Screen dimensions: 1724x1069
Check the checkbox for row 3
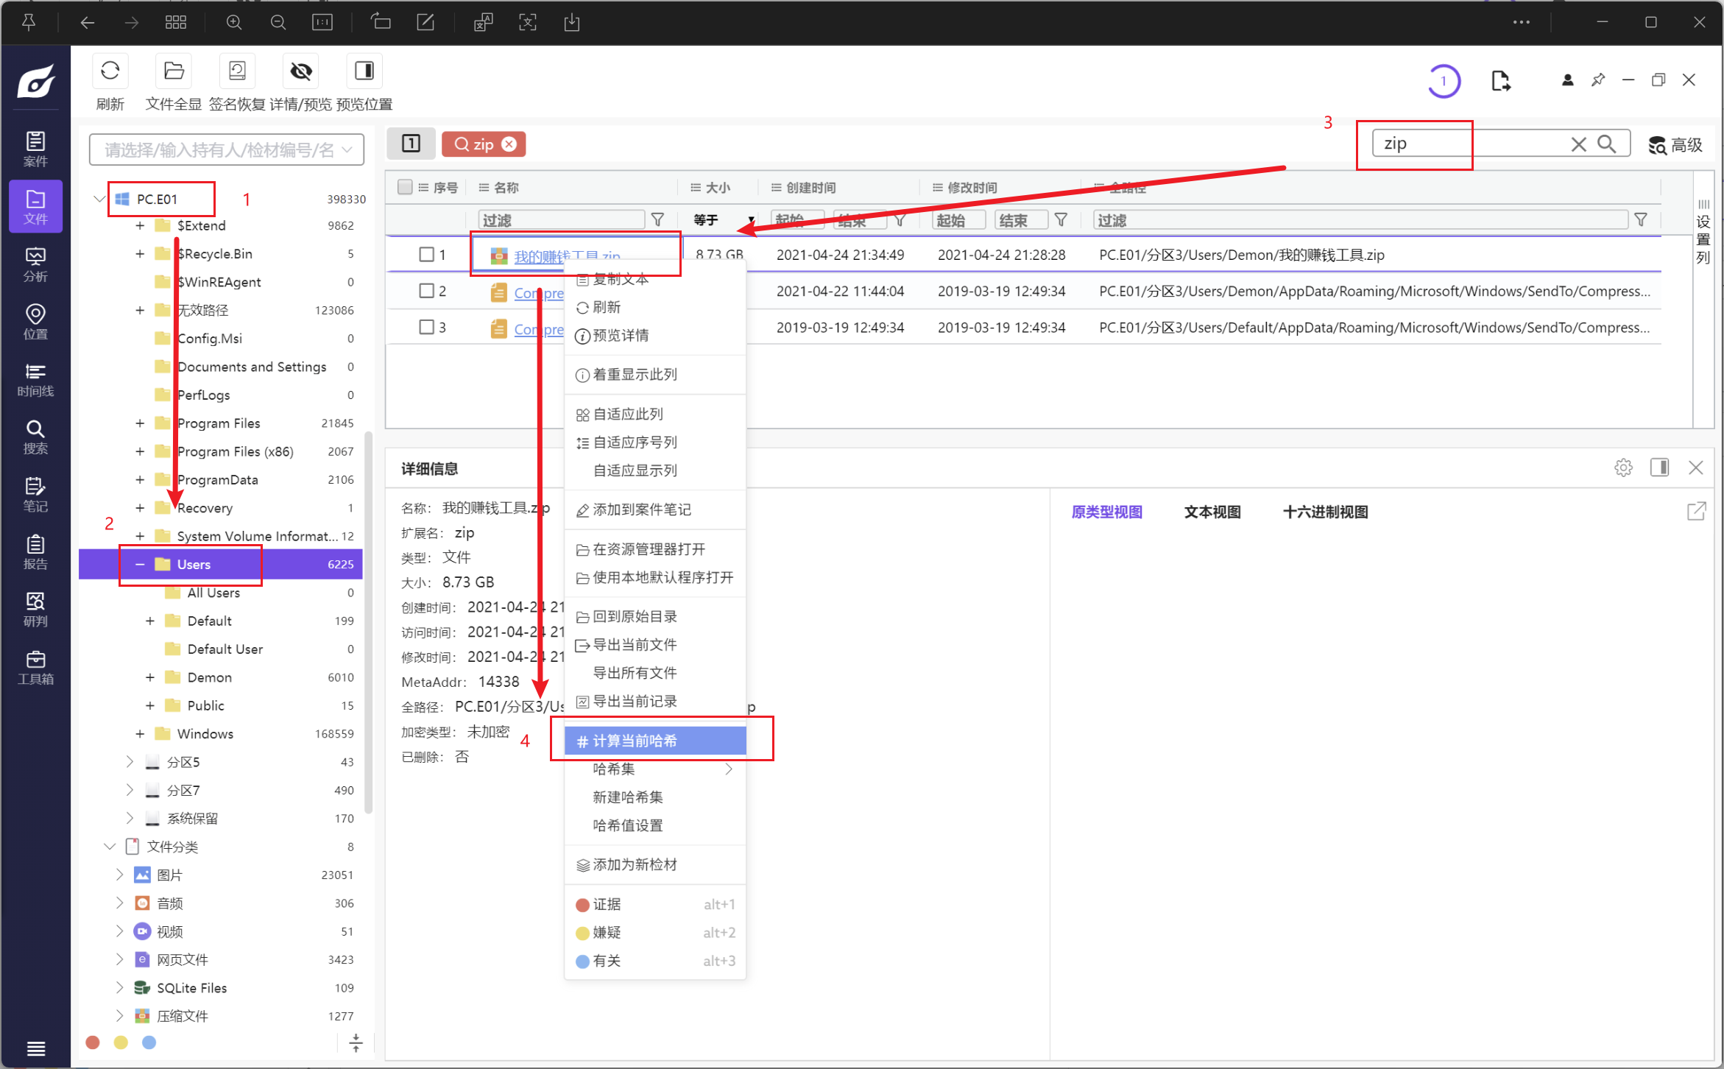tap(426, 327)
